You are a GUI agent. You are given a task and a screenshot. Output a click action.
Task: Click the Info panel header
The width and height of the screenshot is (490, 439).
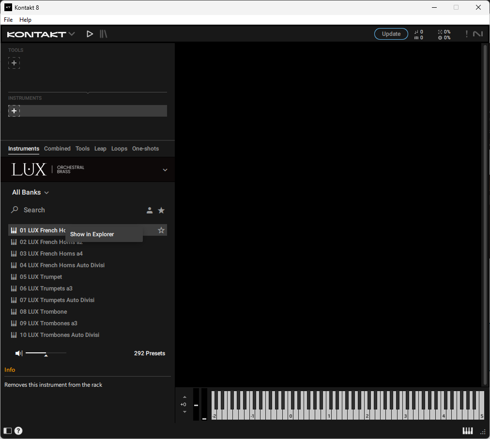10,370
